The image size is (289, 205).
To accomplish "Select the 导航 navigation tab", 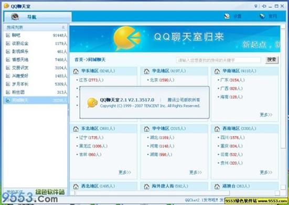I will (38, 17).
